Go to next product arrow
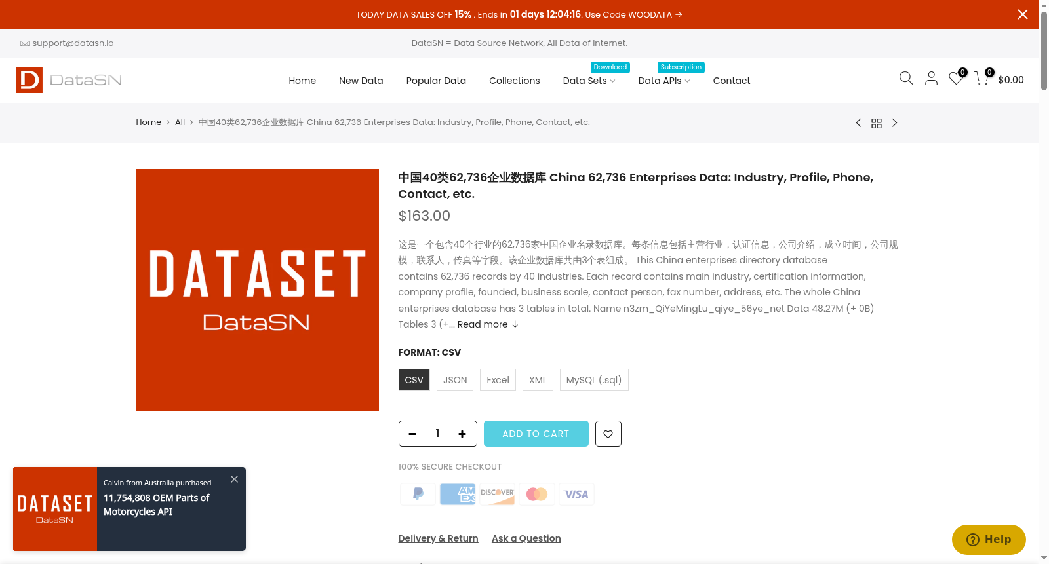Viewport: 1049px width, 564px height. 894,122
